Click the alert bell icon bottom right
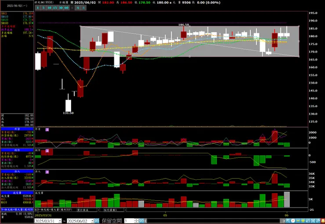 point(323,221)
